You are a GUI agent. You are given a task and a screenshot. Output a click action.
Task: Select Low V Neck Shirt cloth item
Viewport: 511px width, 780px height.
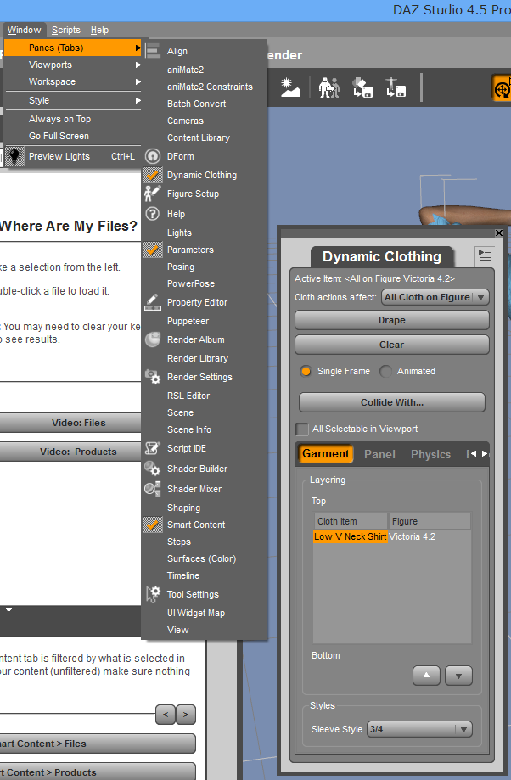[351, 536]
